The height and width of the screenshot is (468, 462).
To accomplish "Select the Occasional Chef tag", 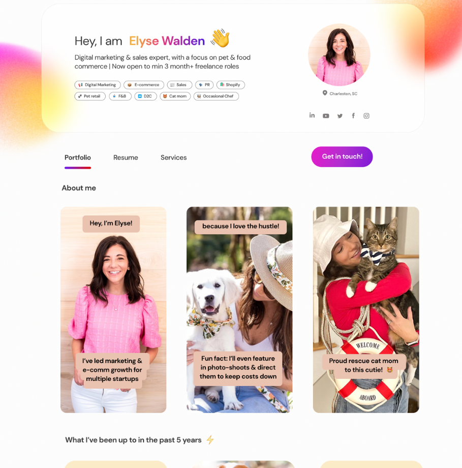I will coord(216,96).
